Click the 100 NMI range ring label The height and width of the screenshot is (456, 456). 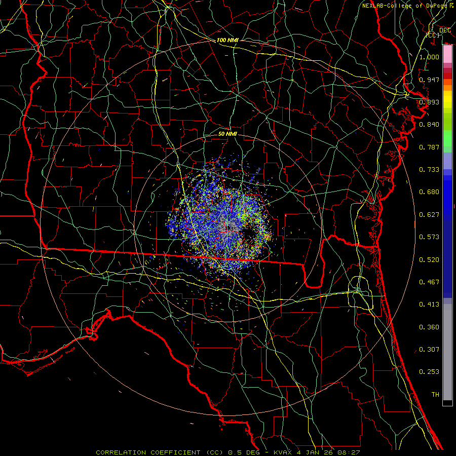tap(227, 40)
